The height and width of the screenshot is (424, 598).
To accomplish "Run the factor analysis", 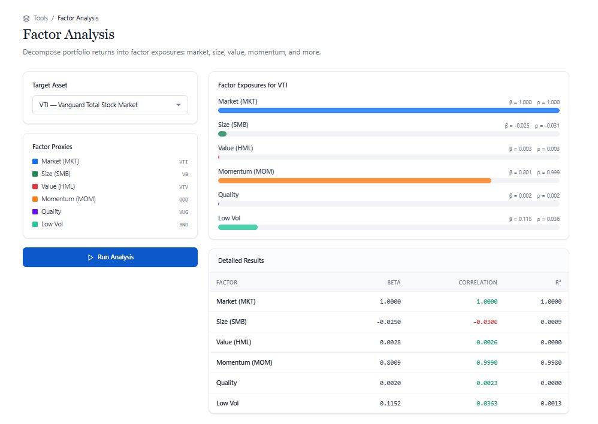I will [110, 258].
